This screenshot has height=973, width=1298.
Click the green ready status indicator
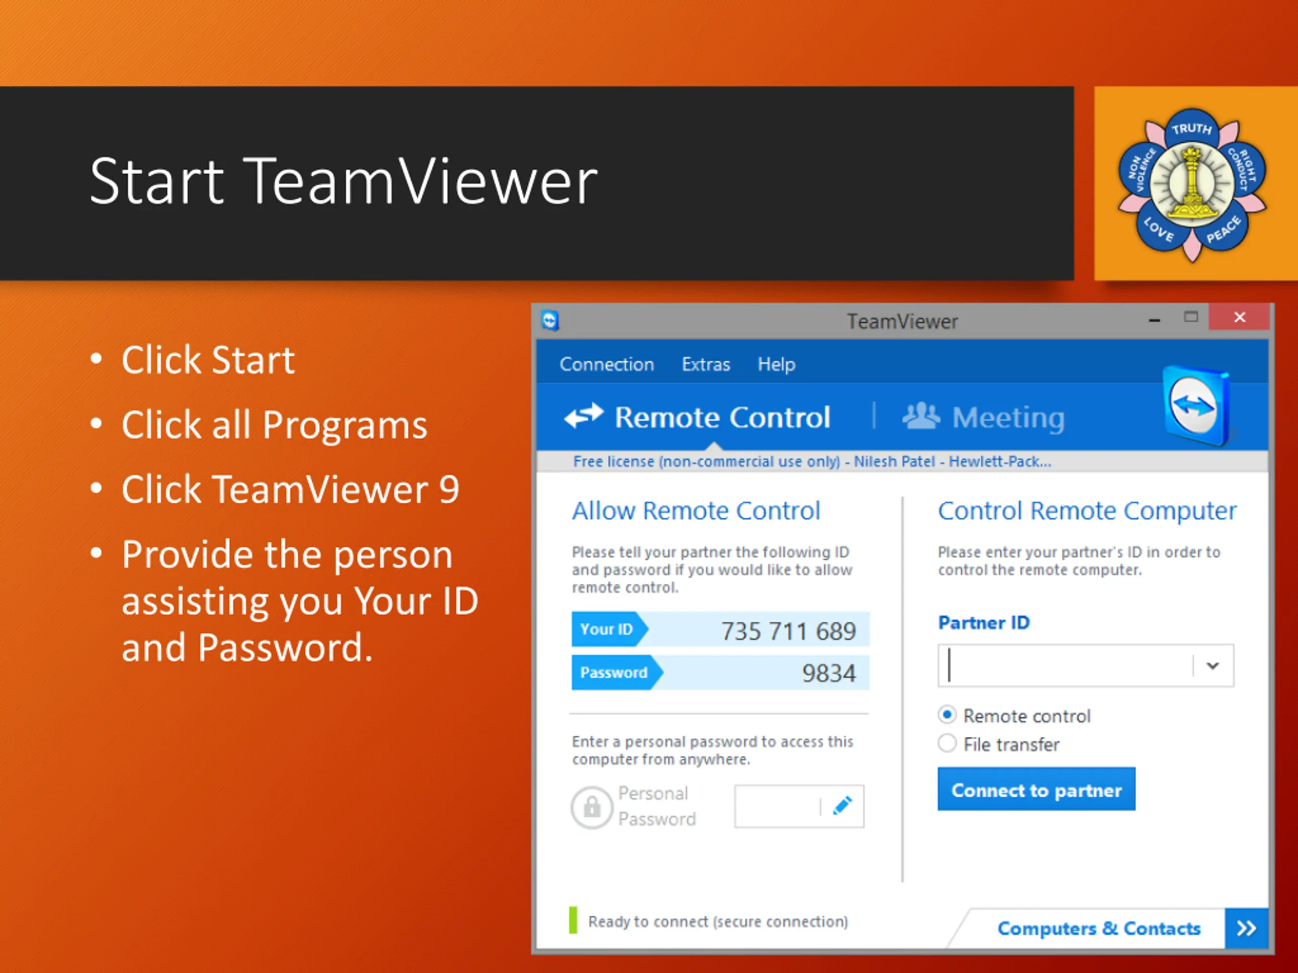pyautogui.click(x=573, y=920)
